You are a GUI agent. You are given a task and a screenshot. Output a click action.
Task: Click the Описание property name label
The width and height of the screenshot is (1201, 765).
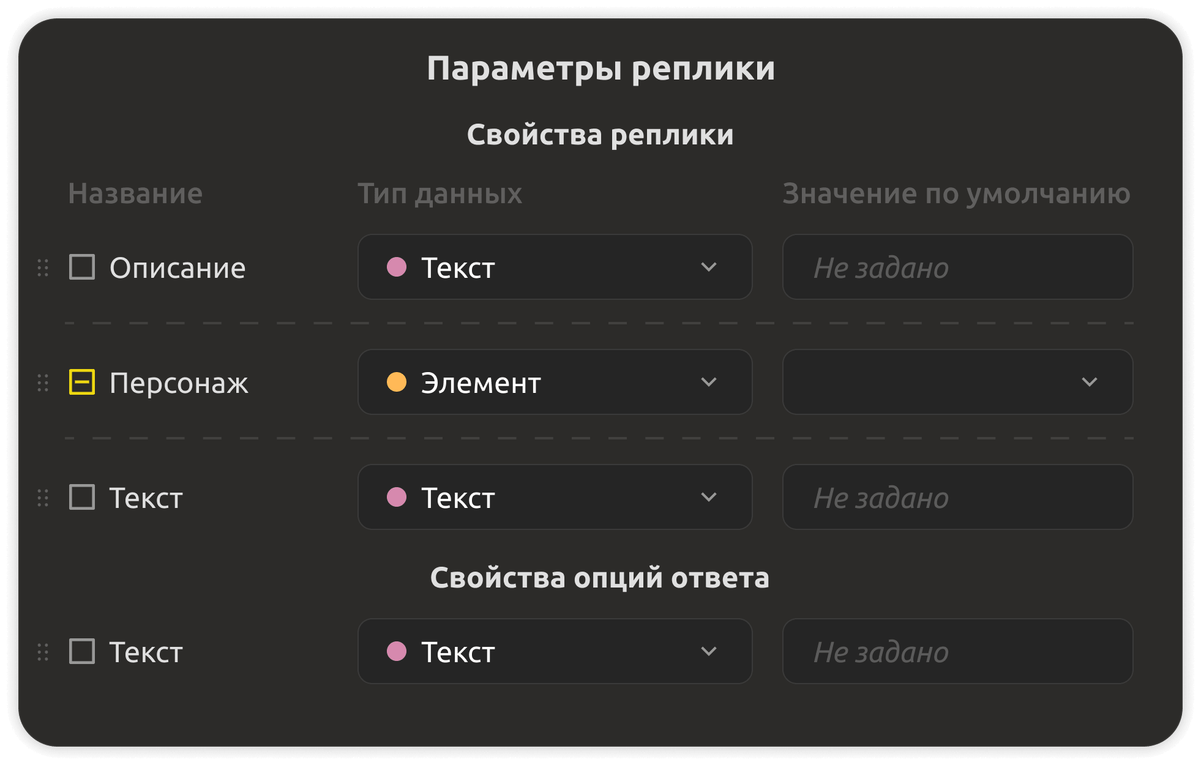point(178,268)
